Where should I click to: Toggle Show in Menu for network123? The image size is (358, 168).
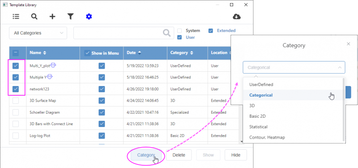pyautogui.click(x=102, y=89)
